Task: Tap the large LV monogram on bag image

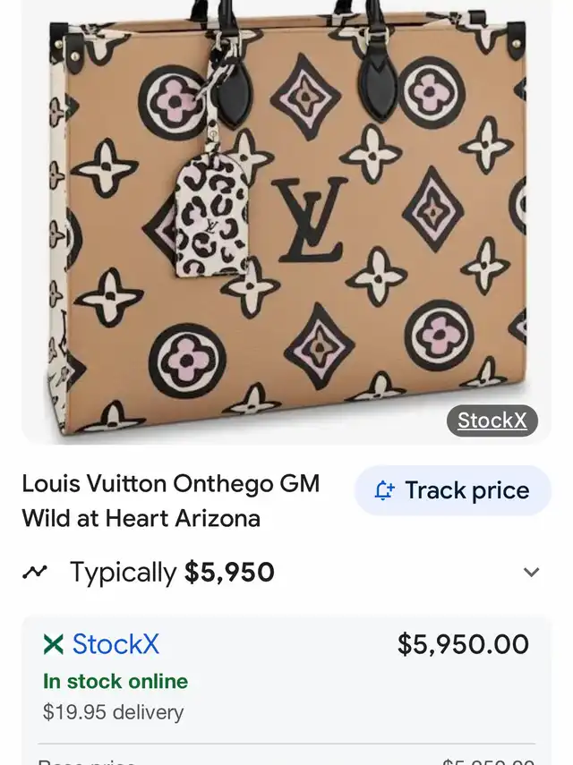Action: (310, 219)
